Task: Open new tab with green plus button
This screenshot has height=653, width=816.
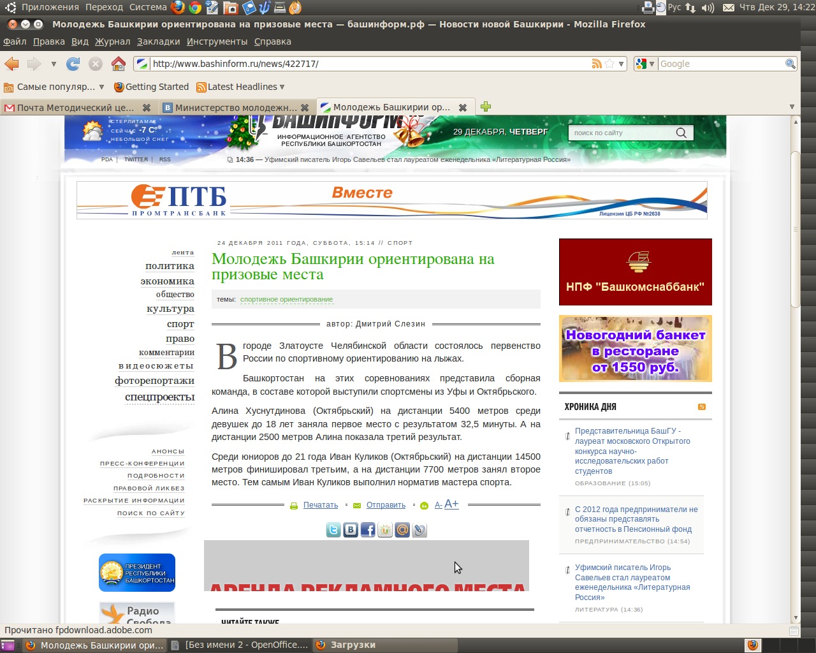Action: (x=486, y=107)
